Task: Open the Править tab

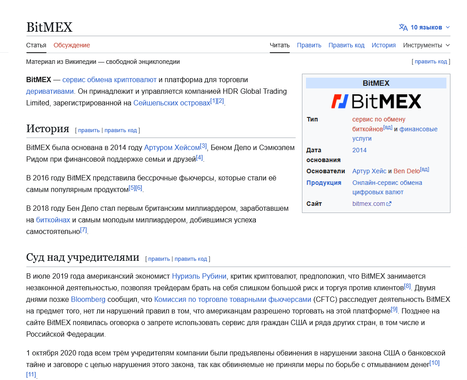Action: pyautogui.click(x=309, y=45)
